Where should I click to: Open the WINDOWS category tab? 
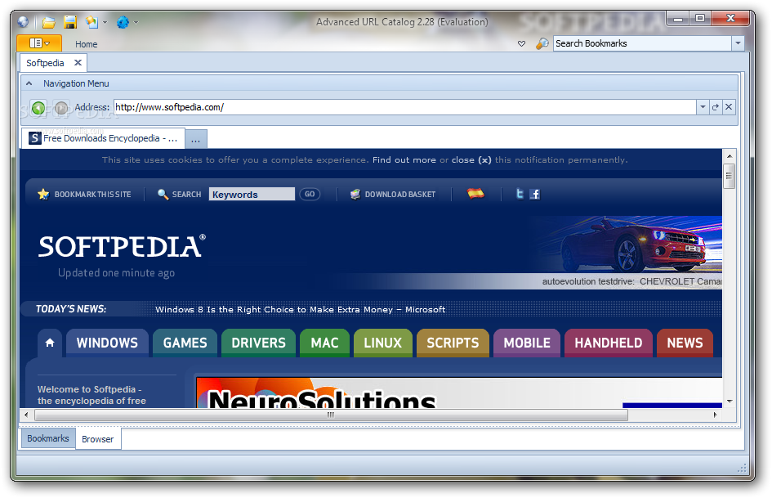click(x=107, y=343)
